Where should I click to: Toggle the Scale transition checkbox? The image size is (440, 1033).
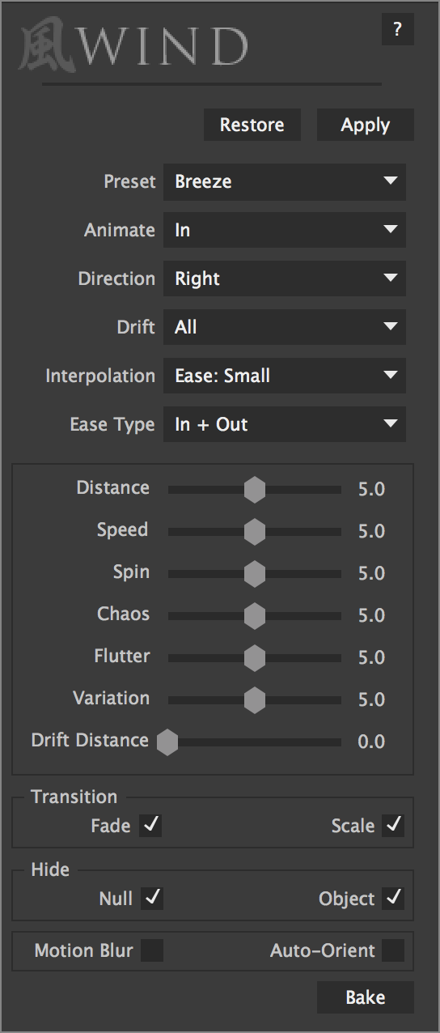(393, 826)
